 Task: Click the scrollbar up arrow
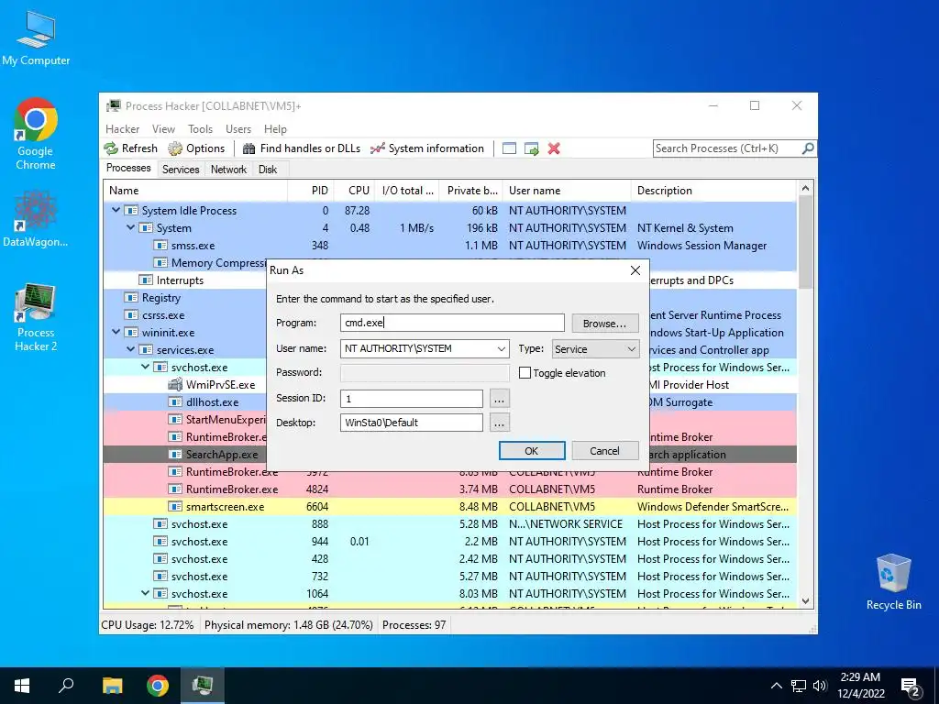point(805,188)
